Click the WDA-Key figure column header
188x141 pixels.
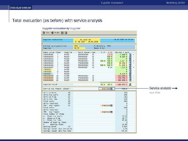(122, 52)
